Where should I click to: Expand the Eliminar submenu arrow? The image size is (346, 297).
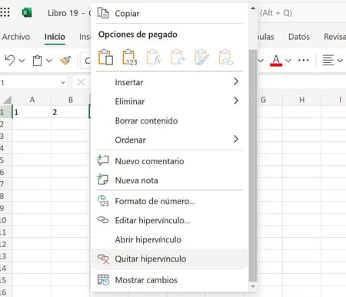(236, 101)
